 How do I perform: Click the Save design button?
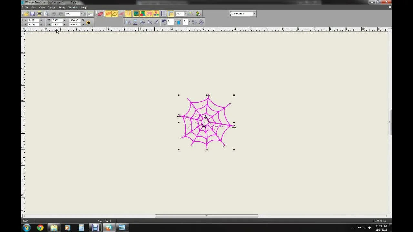click(32, 14)
